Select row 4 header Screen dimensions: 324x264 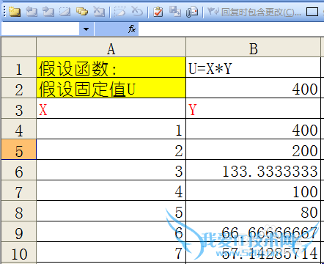(x=19, y=129)
